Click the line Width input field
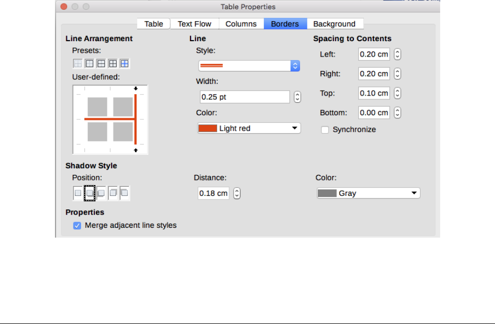This screenshot has height=324, width=495. click(245, 97)
